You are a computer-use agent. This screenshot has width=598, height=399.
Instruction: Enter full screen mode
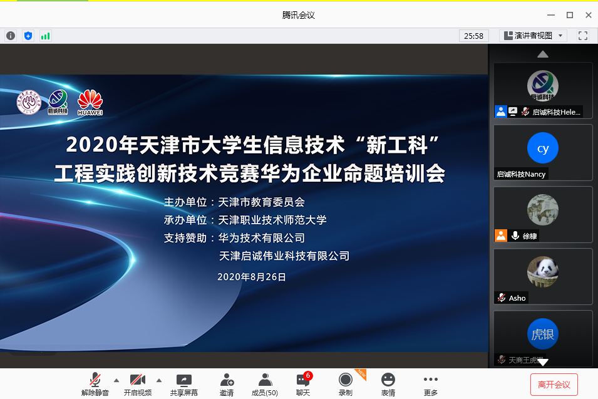[x=583, y=36]
